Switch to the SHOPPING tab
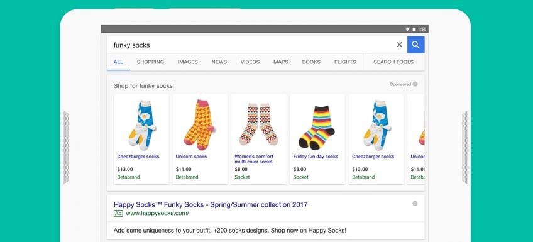This screenshot has width=533, height=242. pyautogui.click(x=150, y=62)
